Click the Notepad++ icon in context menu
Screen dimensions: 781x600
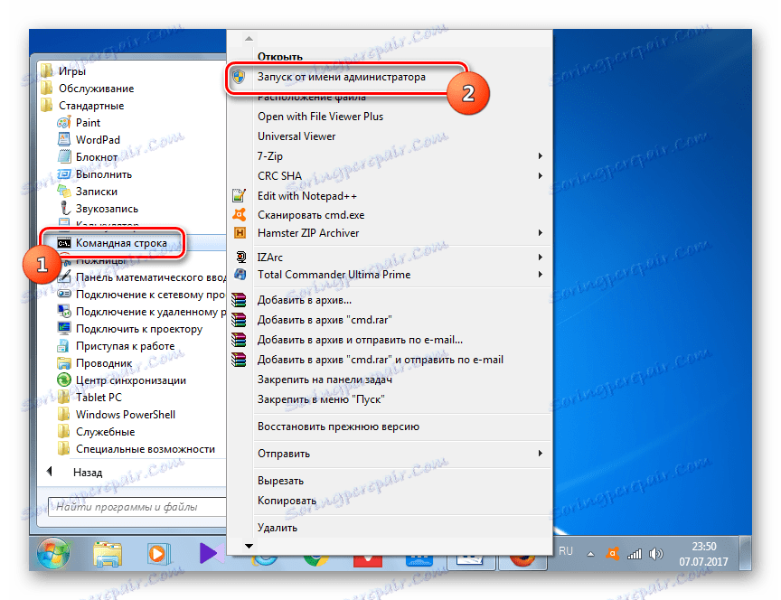click(x=239, y=196)
